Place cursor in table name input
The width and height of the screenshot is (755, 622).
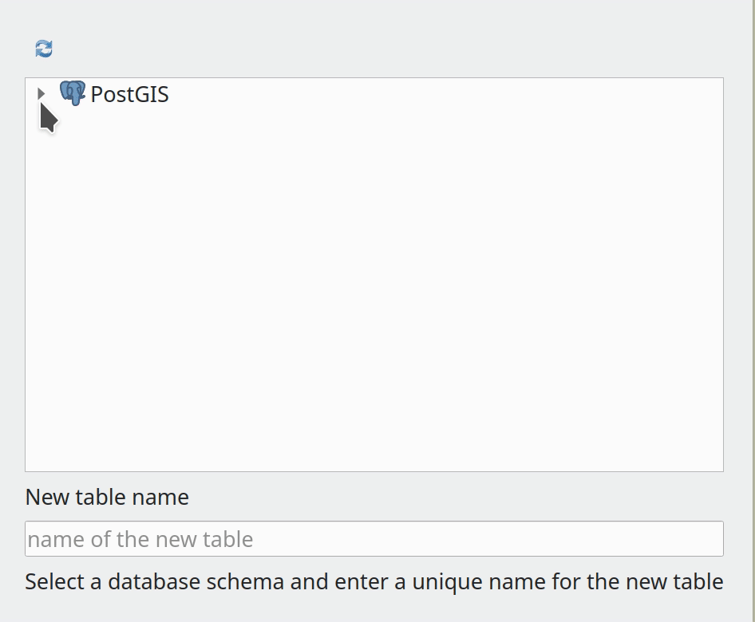[x=374, y=539]
